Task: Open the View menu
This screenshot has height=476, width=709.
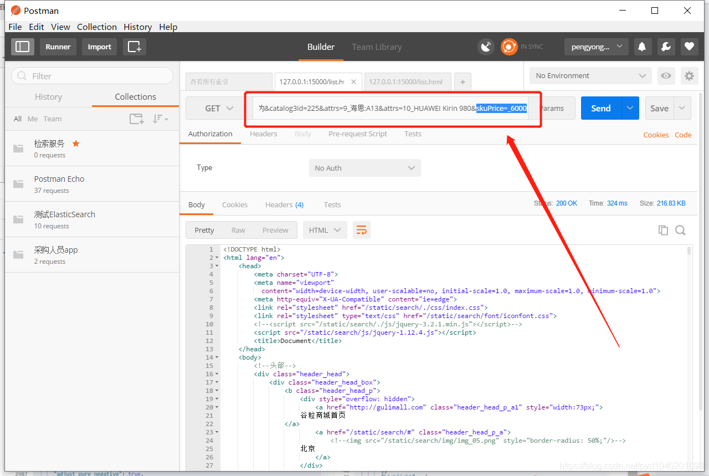Action: 60,27
